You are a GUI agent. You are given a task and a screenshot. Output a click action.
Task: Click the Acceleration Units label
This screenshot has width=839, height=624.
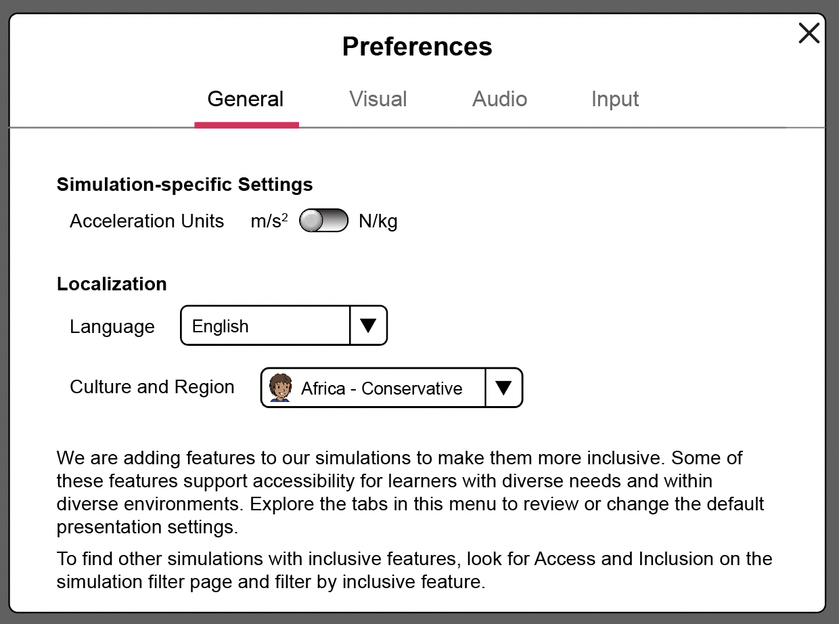[147, 221]
